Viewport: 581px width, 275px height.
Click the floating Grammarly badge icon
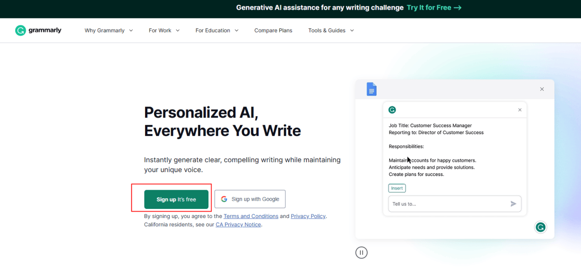click(541, 227)
